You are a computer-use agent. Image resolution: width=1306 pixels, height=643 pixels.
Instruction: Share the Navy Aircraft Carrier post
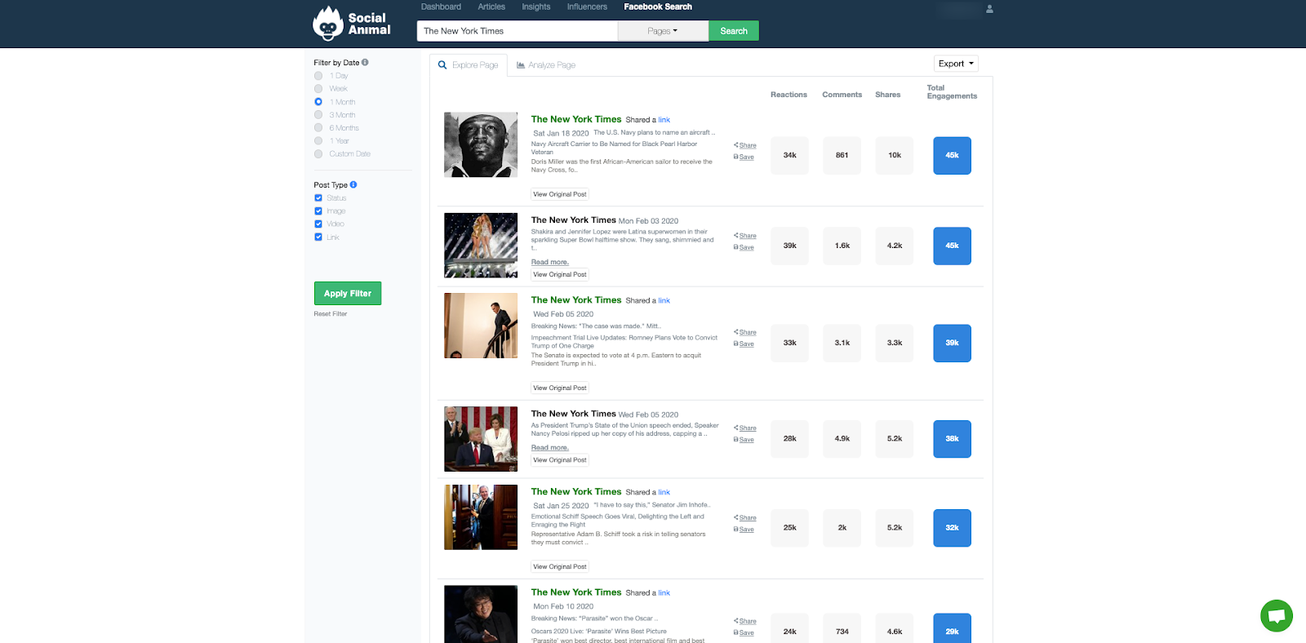(745, 145)
